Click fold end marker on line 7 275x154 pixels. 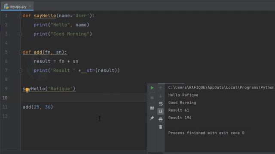(20, 71)
